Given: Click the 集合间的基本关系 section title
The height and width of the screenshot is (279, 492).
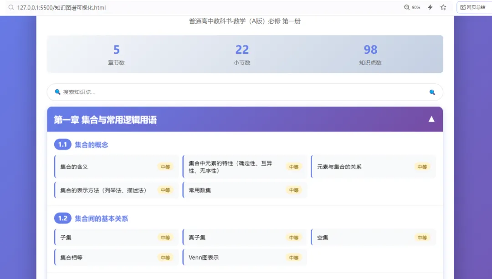Looking at the screenshot, I should point(101,218).
